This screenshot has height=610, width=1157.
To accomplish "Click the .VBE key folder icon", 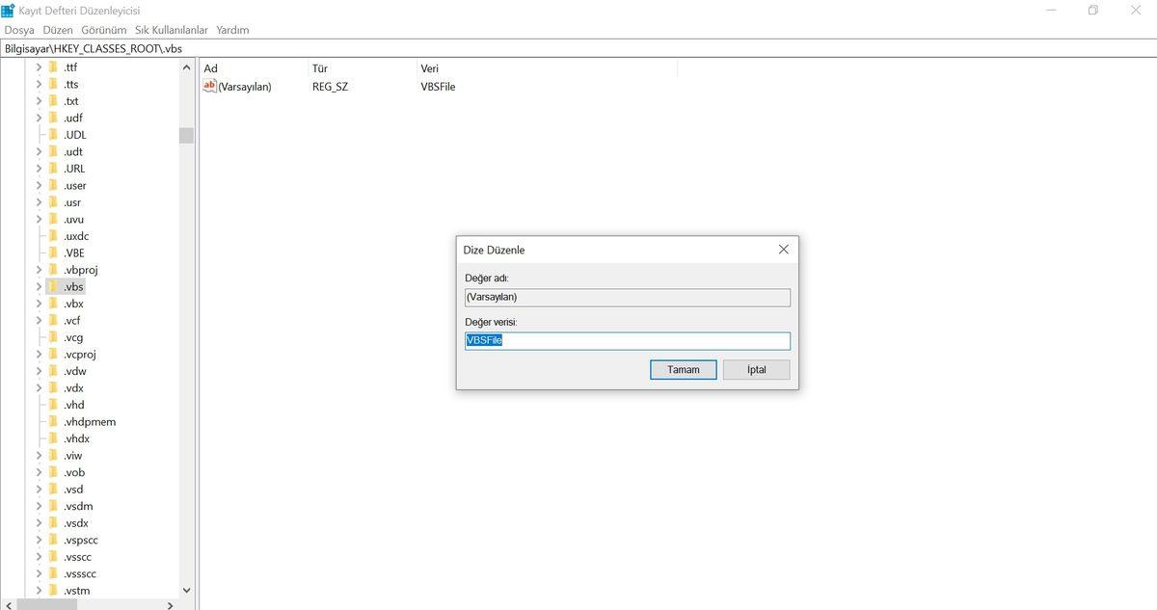I will tap(54, 252).
